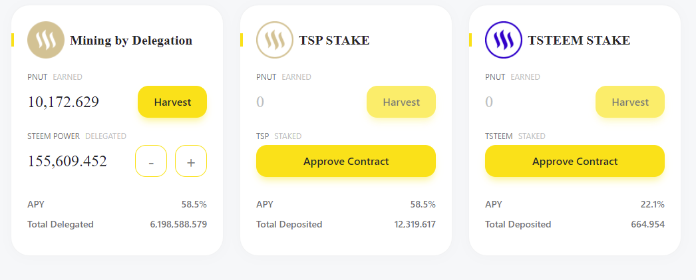Click the Harvest button in TSP STAKE card
This screenshot has width=696, height=280.
point(401,102)
